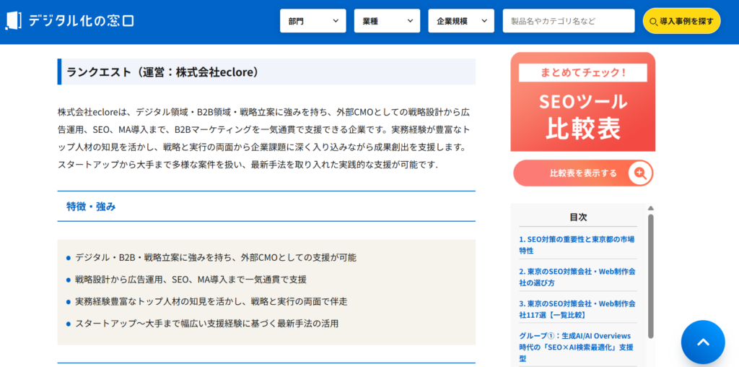The width and height of the screenshot is (739, 367).
Task: Select グループ①：生成AI/AI Overviews table of contents entry
Action: point(576,347)
